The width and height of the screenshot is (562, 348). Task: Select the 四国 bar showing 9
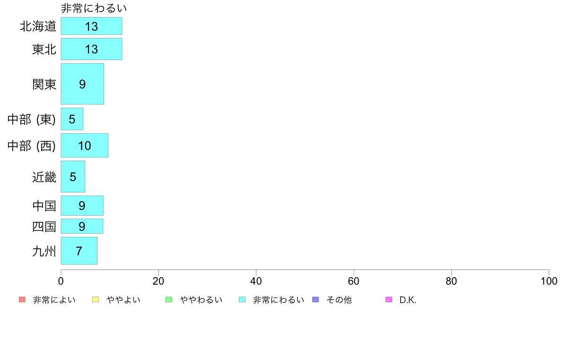coord(82,226)
